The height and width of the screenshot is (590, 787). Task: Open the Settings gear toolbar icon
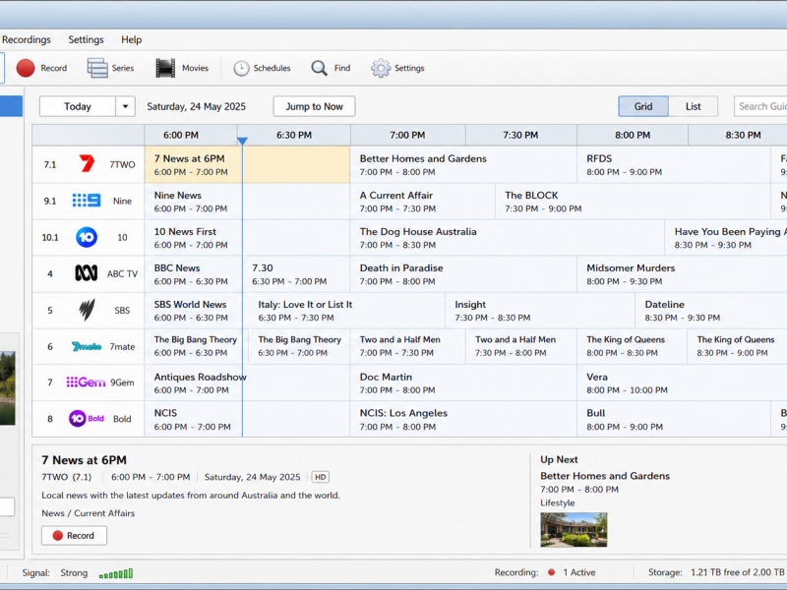(381, 68)
